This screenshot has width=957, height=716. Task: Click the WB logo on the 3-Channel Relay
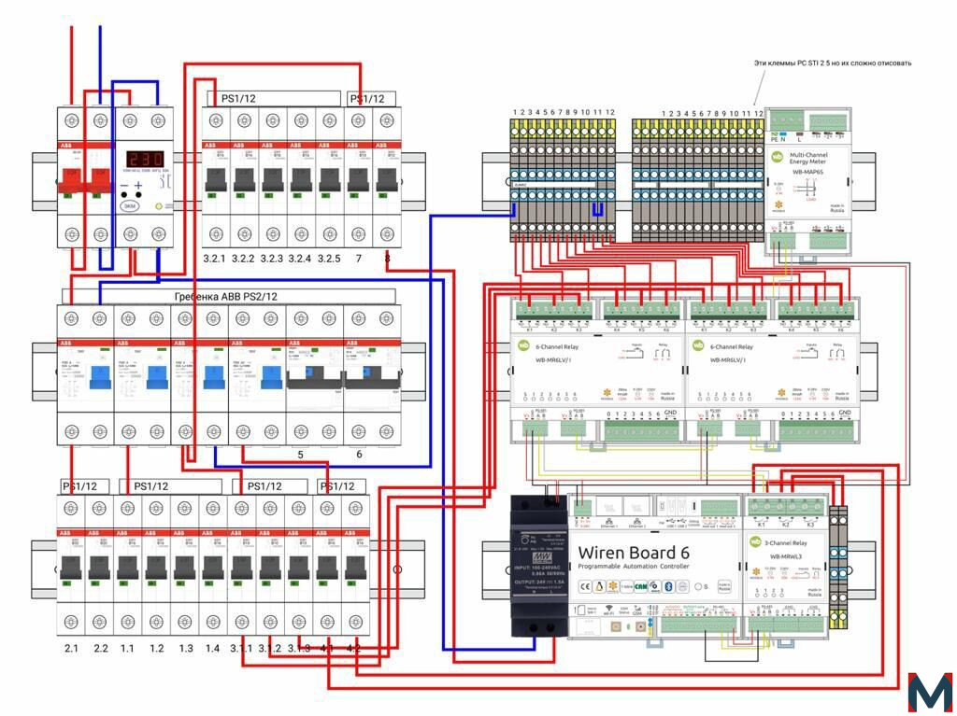pos(755,542)
